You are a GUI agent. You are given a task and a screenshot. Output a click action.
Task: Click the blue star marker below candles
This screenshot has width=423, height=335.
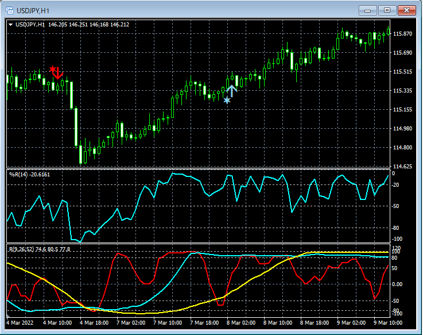point(227,101)
